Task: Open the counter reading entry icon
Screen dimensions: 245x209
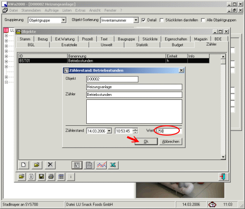Action: click(77, 165)
